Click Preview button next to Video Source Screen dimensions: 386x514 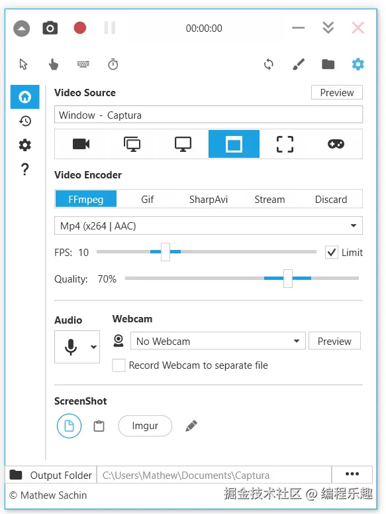[336, 92]
